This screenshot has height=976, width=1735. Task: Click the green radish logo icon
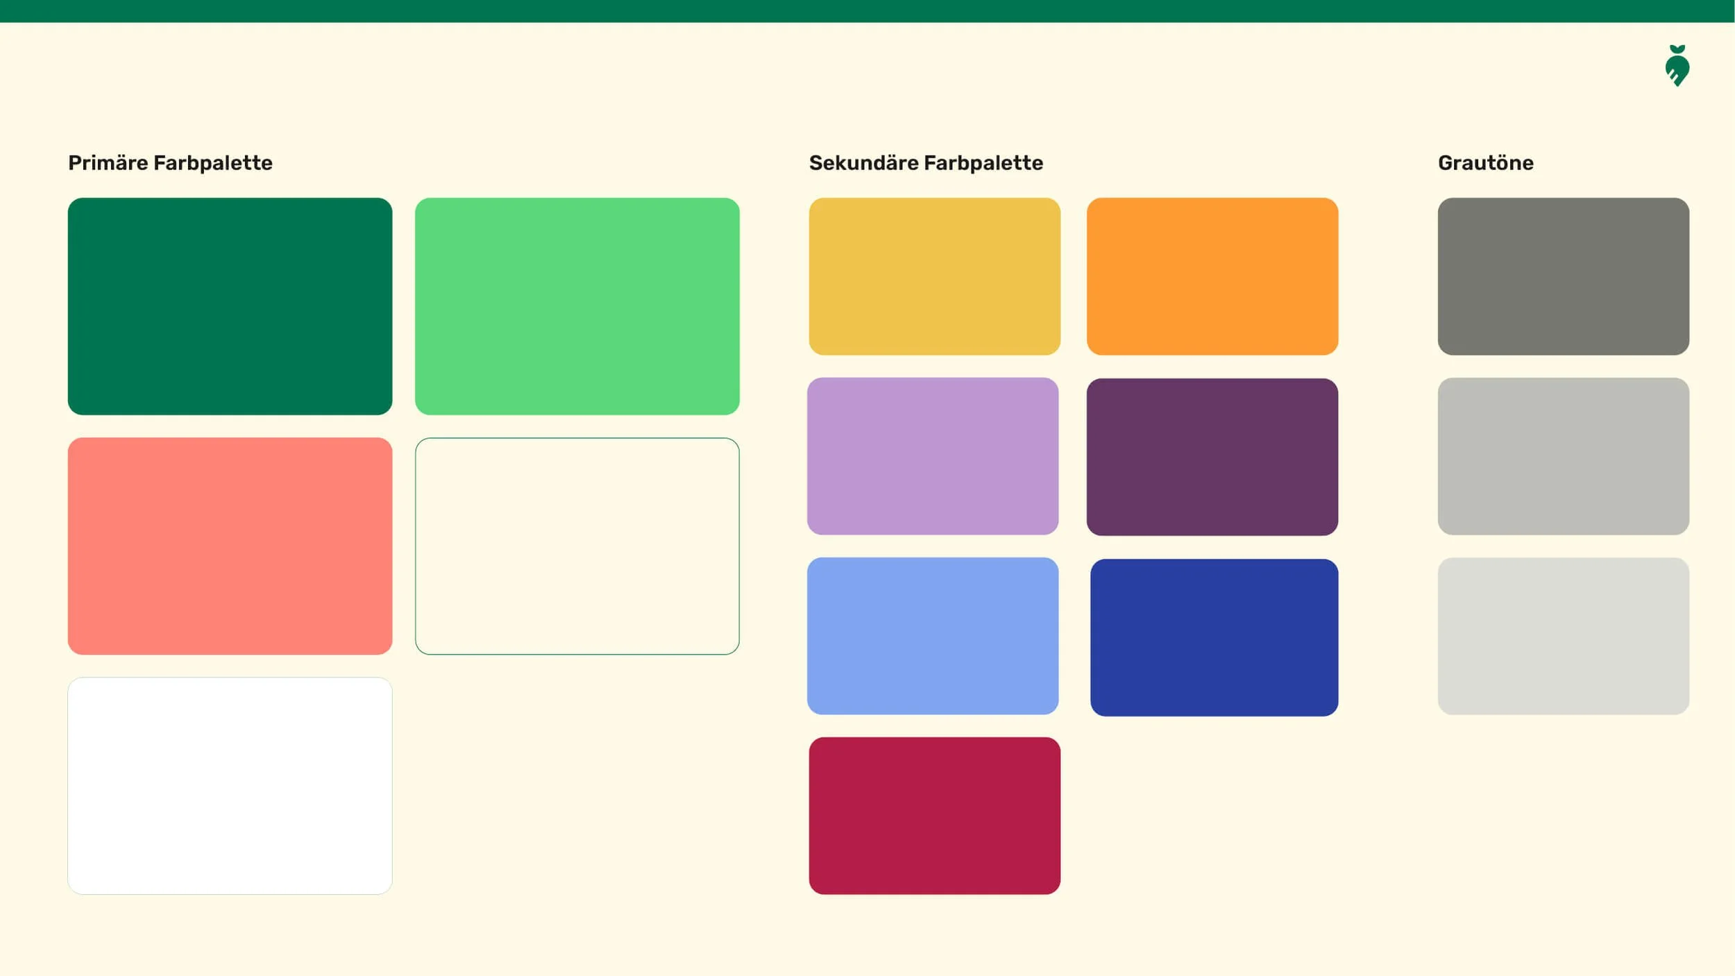tap(1677, 66)
